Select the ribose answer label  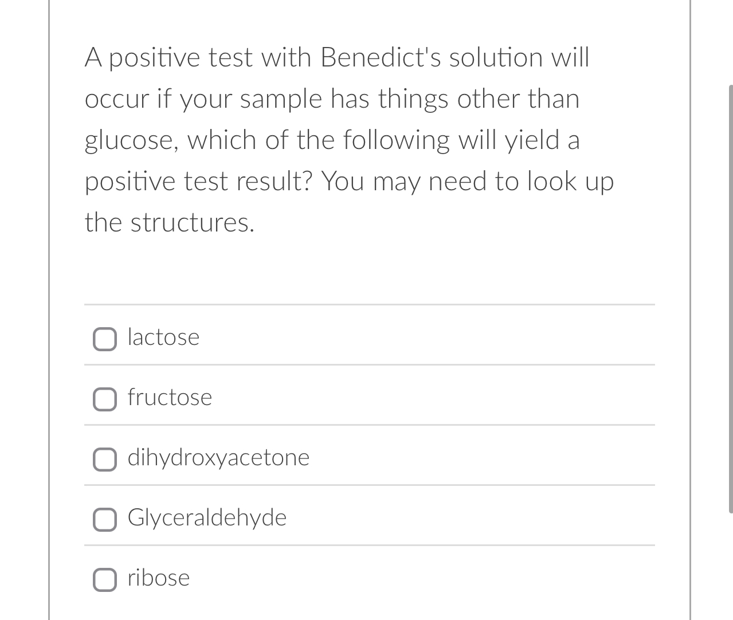point(158,578)
